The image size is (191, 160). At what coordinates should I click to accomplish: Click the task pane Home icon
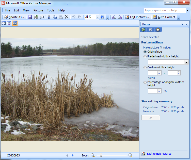pos(158,30)
